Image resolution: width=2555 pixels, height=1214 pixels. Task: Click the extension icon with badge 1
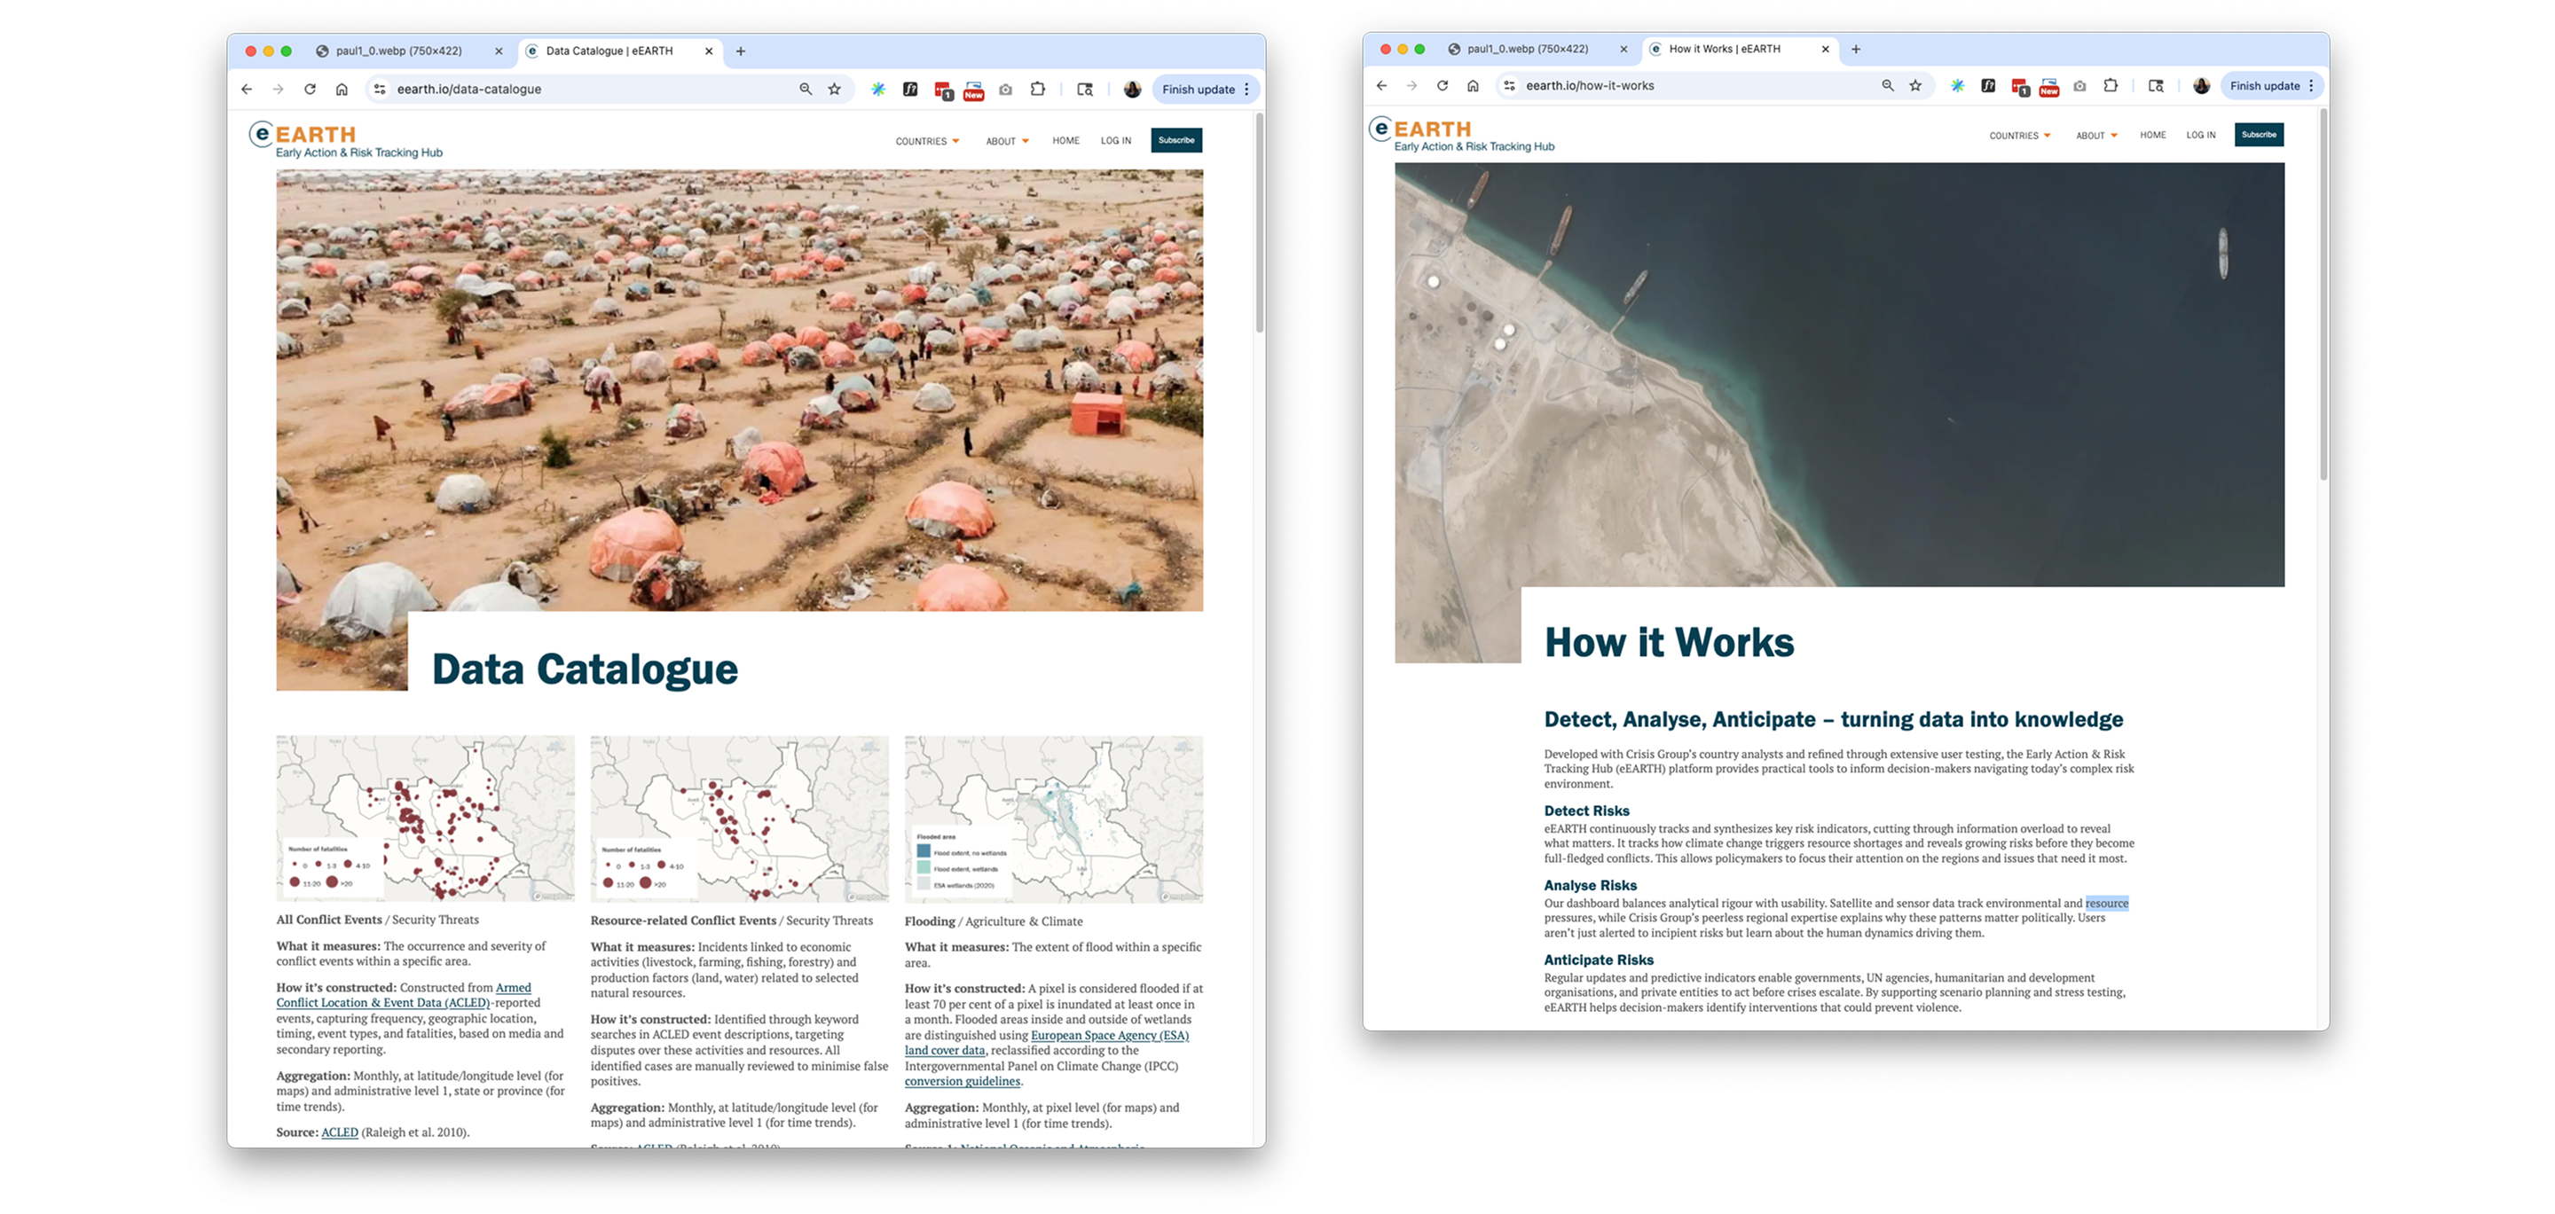(x=942, y=90)
